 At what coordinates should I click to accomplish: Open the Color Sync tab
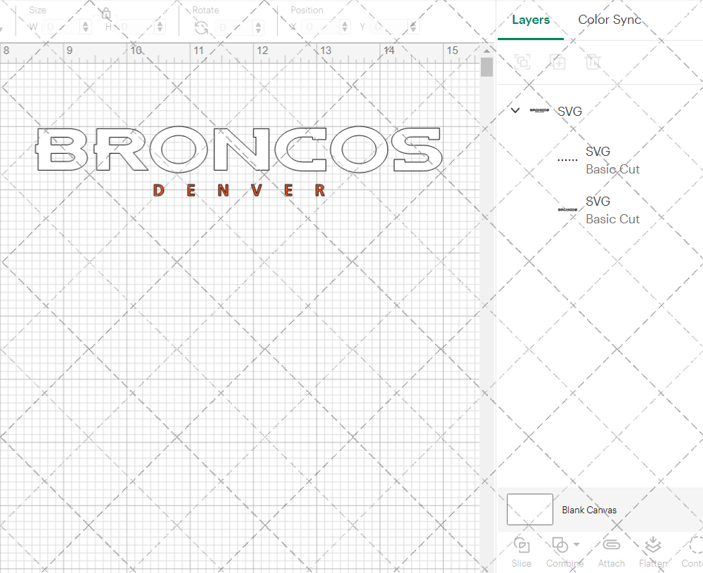pos(610,20)
